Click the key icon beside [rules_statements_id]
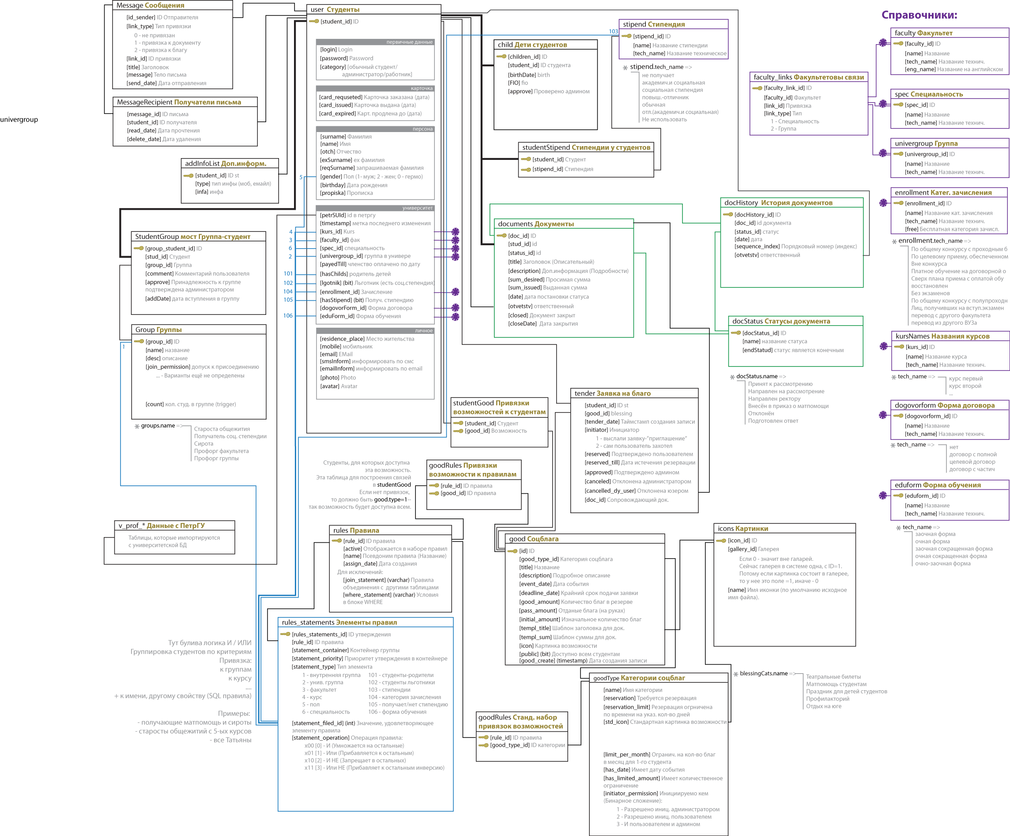1010x836 pixels. click(x=285, y=634)
